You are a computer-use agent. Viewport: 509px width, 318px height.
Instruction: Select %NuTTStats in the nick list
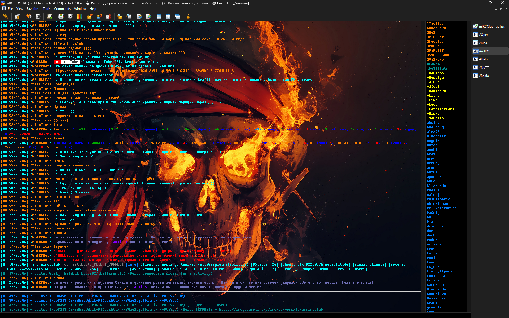pyautogui.click(x=437, y=69)
